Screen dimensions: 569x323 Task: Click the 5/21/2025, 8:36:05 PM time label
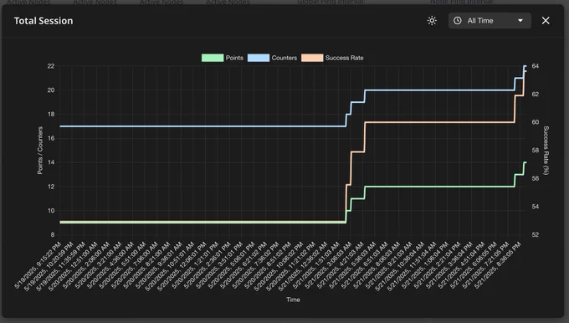(x=498, y=265)
